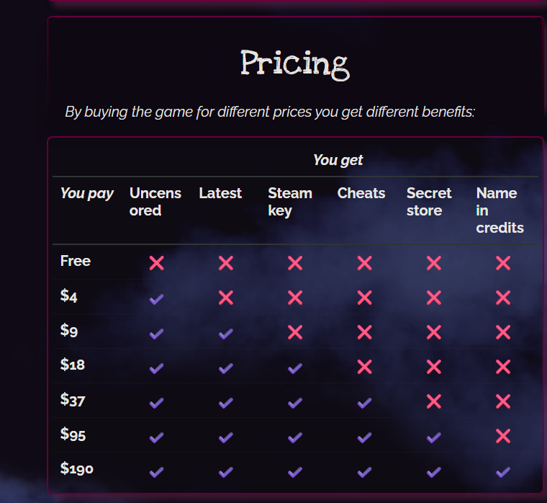547x503 pixels.
Task: Click the Secret store column header
Action: click(429, 202)
